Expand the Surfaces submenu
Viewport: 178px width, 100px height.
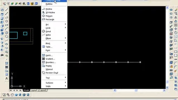point(54,83)
